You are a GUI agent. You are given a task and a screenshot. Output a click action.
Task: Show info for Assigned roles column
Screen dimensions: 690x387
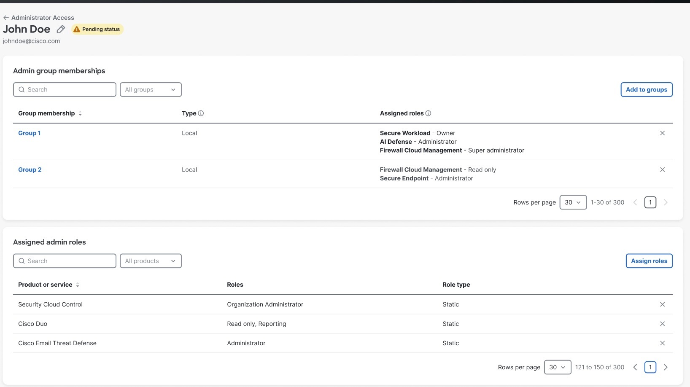point(428,113)
